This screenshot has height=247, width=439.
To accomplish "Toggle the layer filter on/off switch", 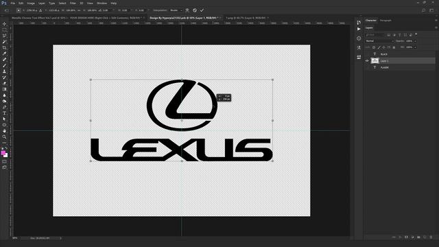I will point(416,34).
